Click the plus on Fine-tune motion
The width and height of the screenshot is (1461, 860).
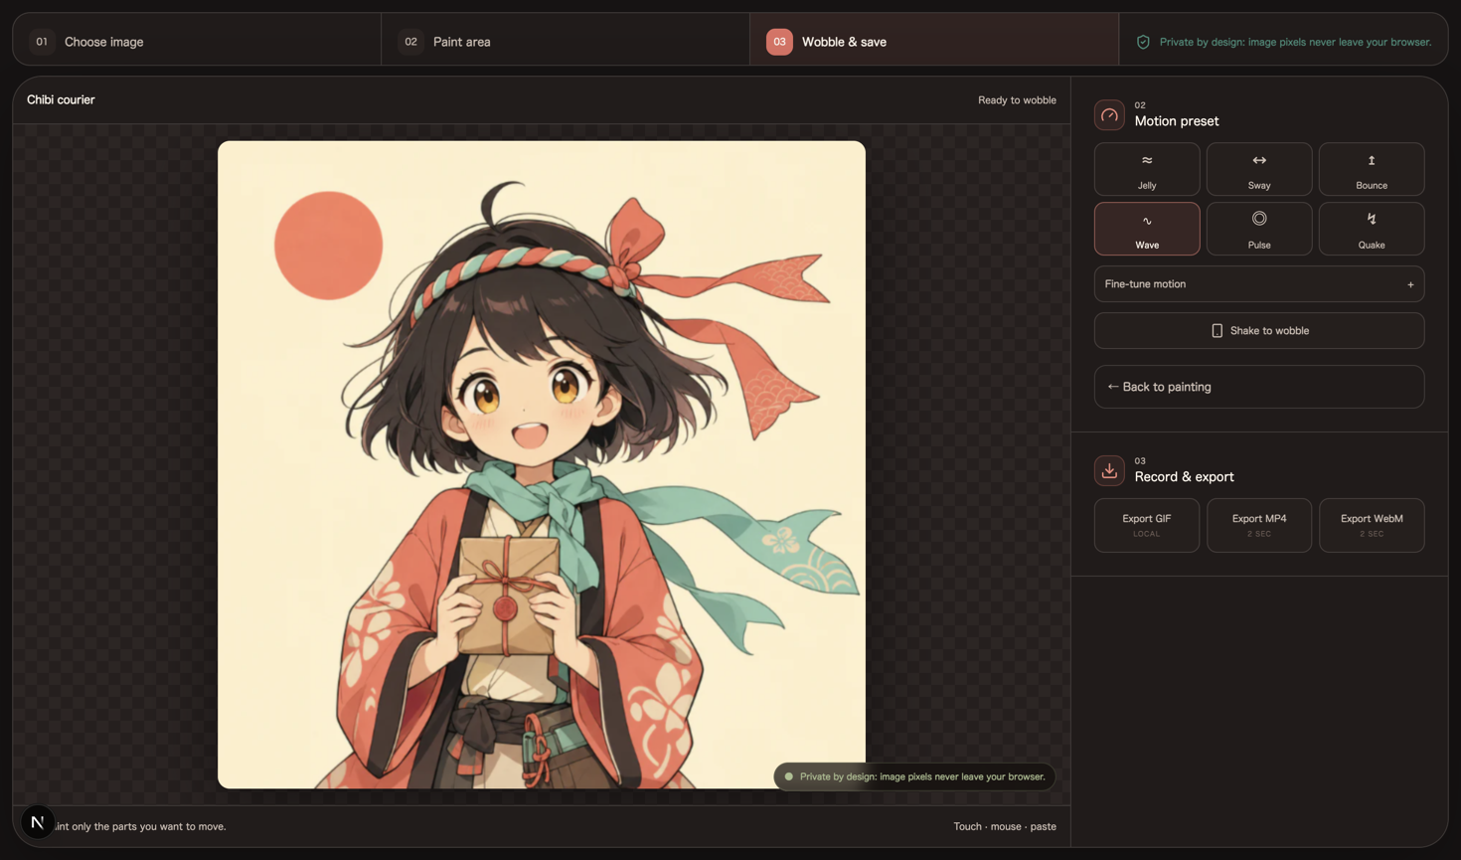[x=1410, y=284]
